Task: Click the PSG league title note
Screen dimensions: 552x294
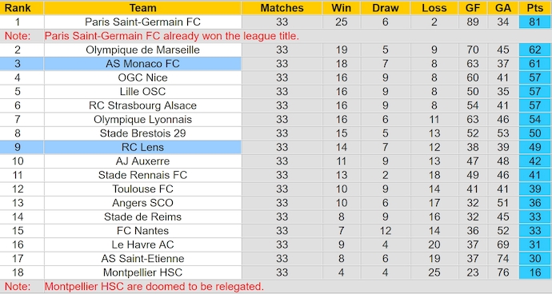Action: point(172,36)
